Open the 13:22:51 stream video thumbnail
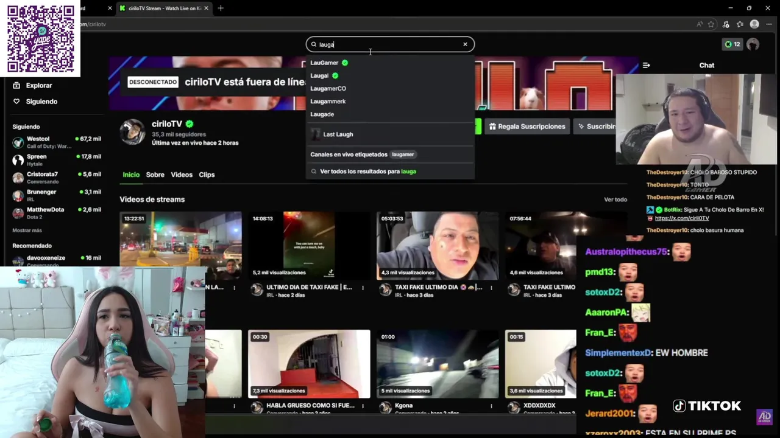The image size is (780, 438). (180, 246)
